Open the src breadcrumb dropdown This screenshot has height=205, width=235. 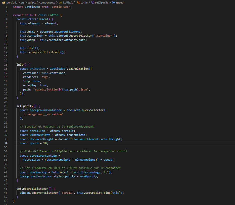tap(23, 3)
